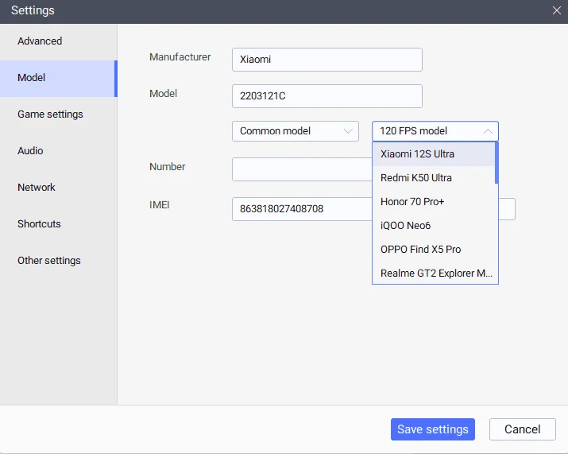This screenshot has height=454, width=568.
Task: Choose Redmi K50 Ultra from list
Action: tap(434, 178)
